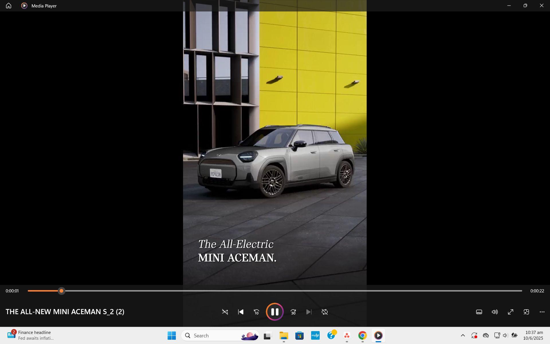Open Google Chrome from taskbar
This screenshot has height=344, width=550.
point(362,335)
